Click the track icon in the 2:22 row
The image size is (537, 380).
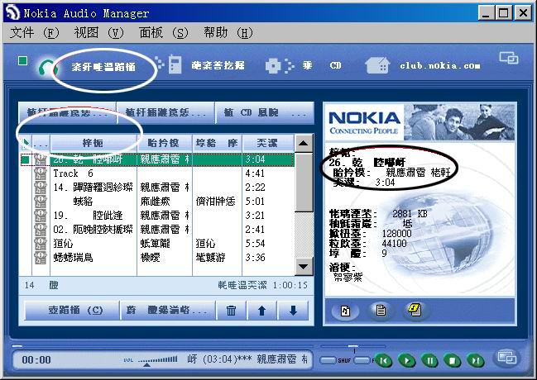coord(41,188)
